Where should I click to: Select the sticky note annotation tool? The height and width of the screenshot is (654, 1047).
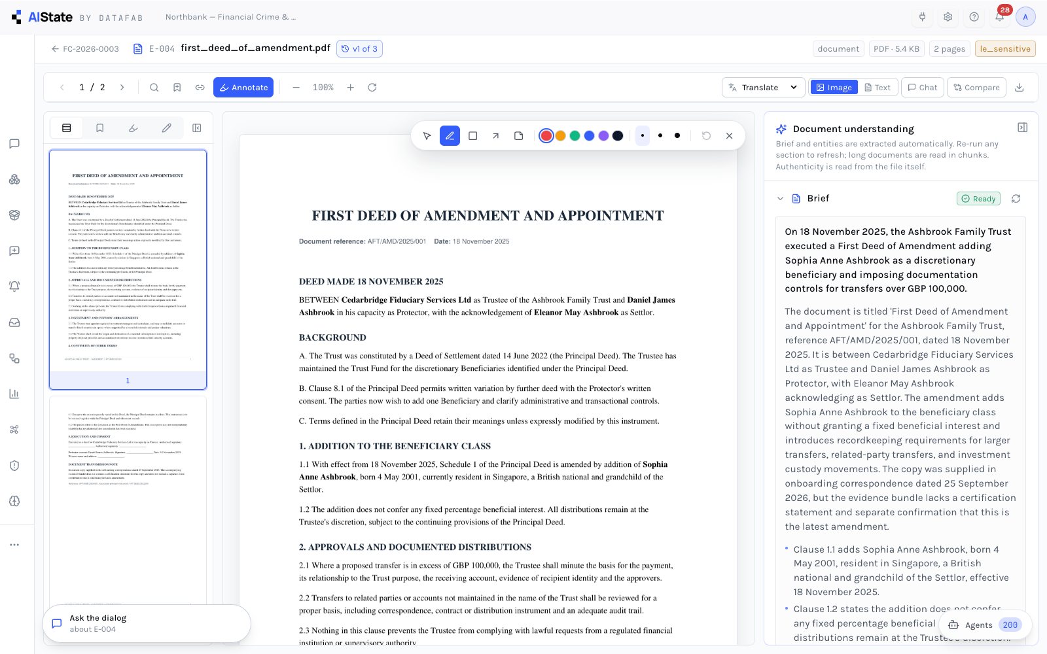(518, 135)
